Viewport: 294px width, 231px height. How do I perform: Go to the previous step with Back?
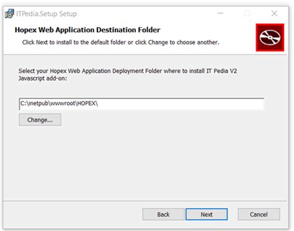click(x=163, y=214)
